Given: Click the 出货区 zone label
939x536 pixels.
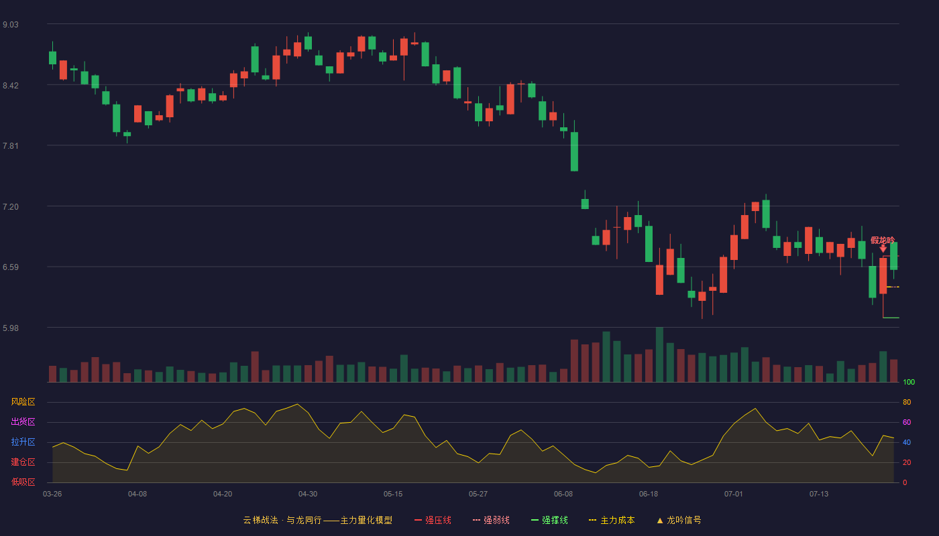Looking at the screenshot, I should pyautogui.click(x=23, y=422).
